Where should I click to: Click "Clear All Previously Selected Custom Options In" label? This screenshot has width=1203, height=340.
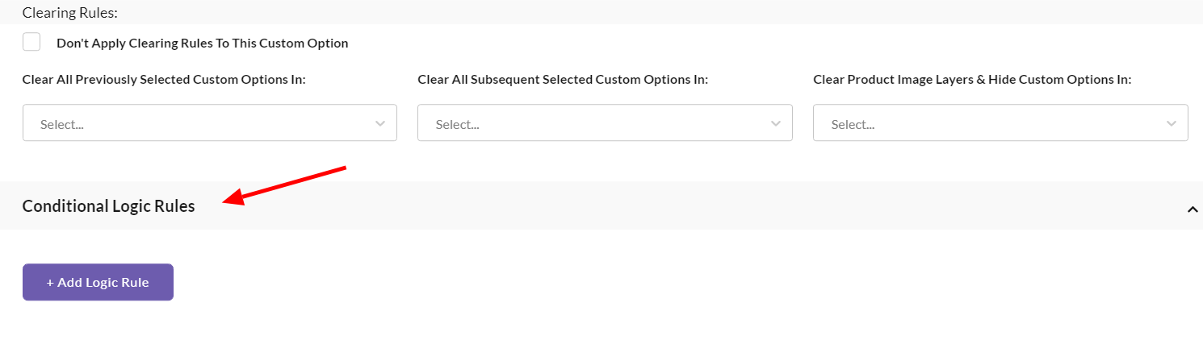coord(164,80)
